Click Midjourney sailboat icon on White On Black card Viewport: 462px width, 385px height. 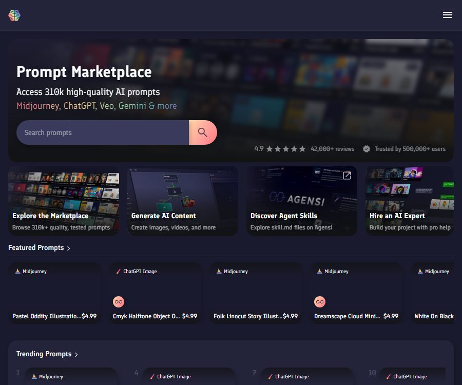pyautogui.click(x=420, y=271)
